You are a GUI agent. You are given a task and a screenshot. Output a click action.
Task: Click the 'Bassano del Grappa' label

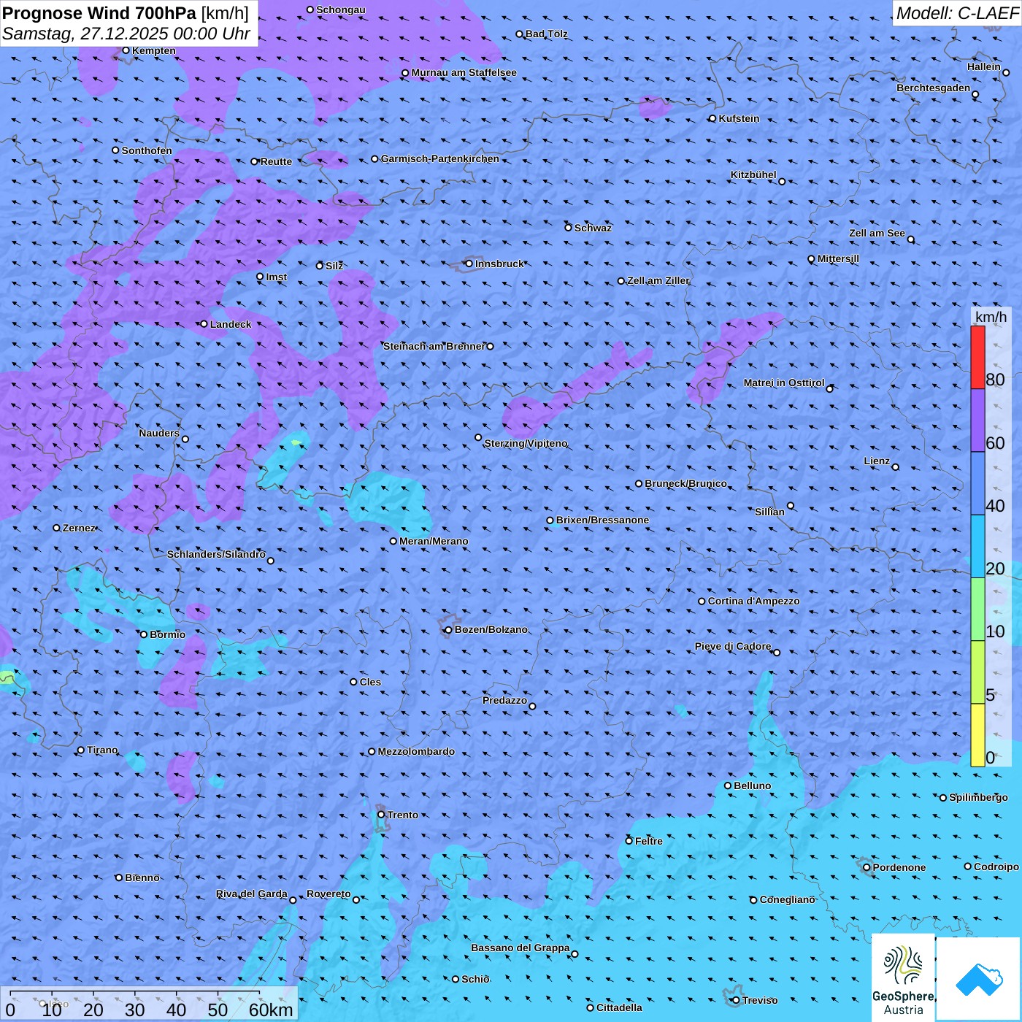(520, 948)
